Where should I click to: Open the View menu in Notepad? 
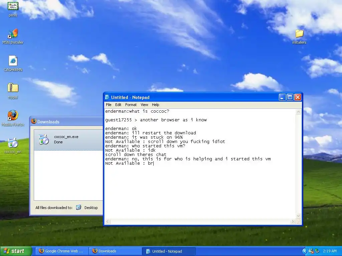coord(144,105)
